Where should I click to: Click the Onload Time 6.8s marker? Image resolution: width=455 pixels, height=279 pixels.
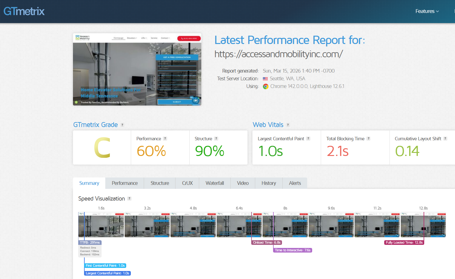pyautogui.click(x=267, y=242)
